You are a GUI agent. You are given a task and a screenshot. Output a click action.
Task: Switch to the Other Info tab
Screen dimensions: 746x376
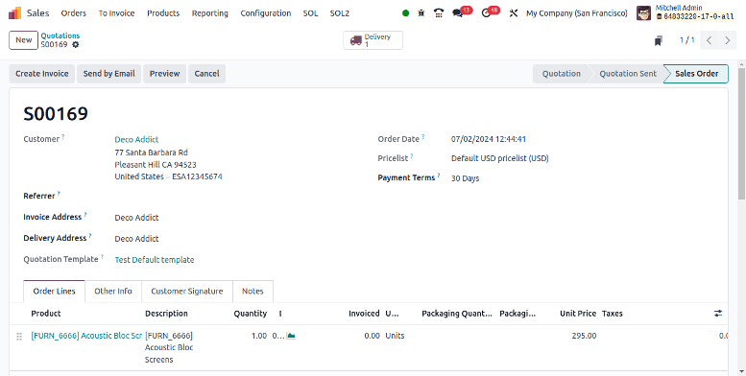pyautogui.click(x=113, y=291)
